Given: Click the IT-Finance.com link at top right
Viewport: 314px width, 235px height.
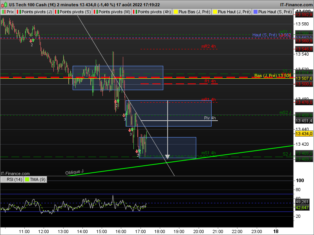Looking at the screenshot, I should pos(296,5).
